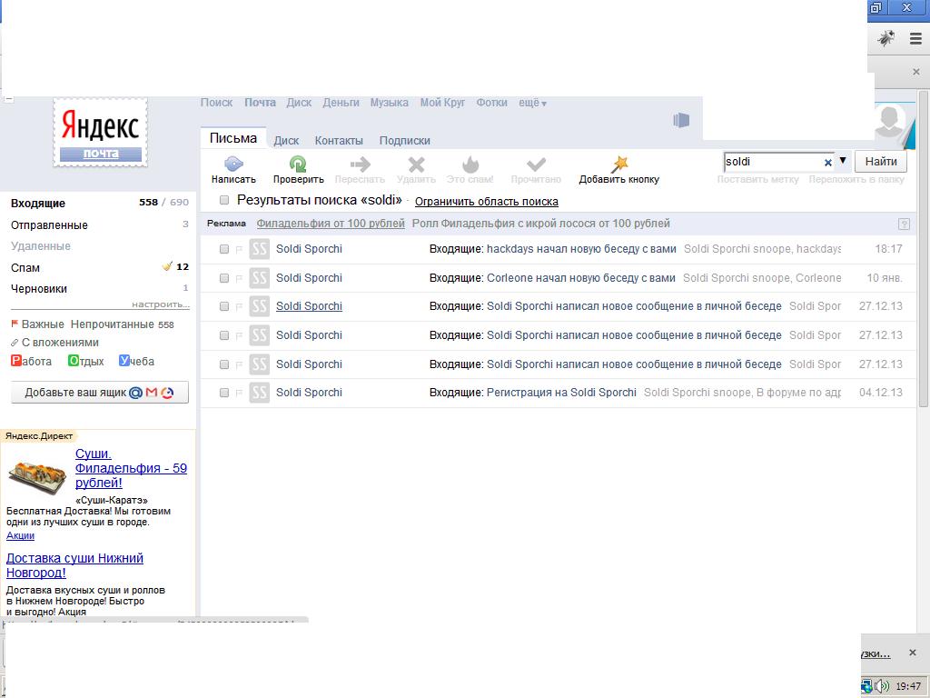Tick the select-all checkbox by Результаты поиска
Image resolution: width=930 pixels, height=698 pixels.
[224, 200]
